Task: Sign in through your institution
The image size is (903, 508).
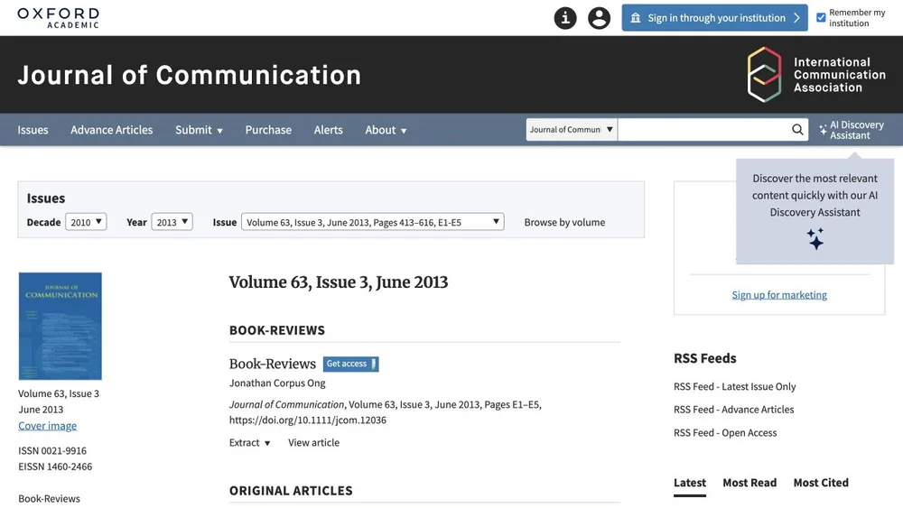Action: [x=714, y=18]
